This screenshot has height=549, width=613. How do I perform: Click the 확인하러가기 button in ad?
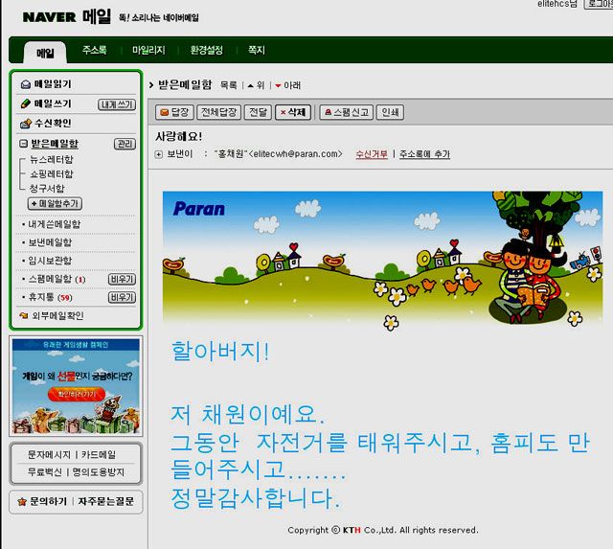(x=77, y=394)
